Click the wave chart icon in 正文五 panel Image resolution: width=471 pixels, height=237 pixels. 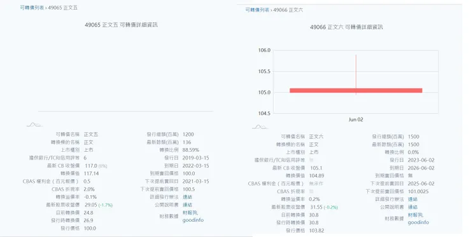(x=34, y=125)
